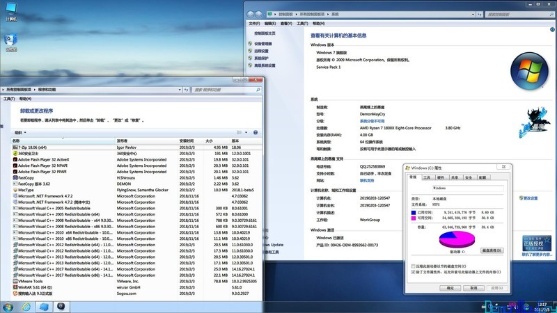Open 帮助(H) menu in Programs window
Image resolution: width=557 pixels, height=313 pixels.
(25, 99)
